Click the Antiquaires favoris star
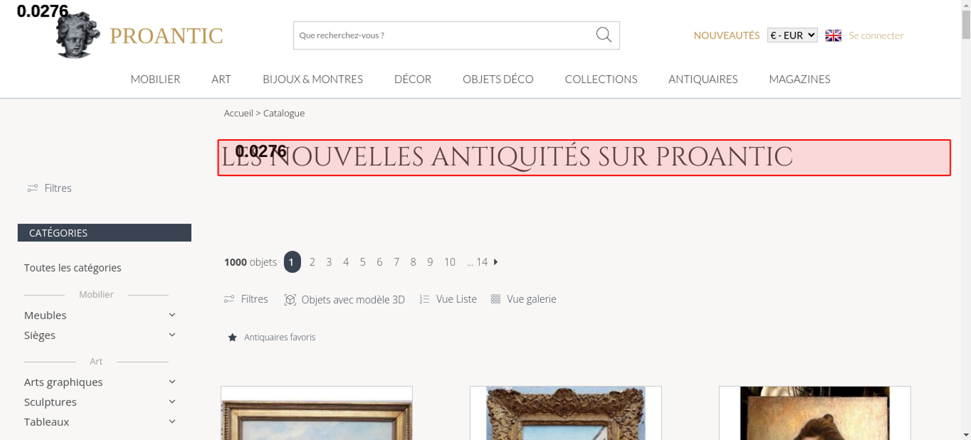 pos(233,337)
